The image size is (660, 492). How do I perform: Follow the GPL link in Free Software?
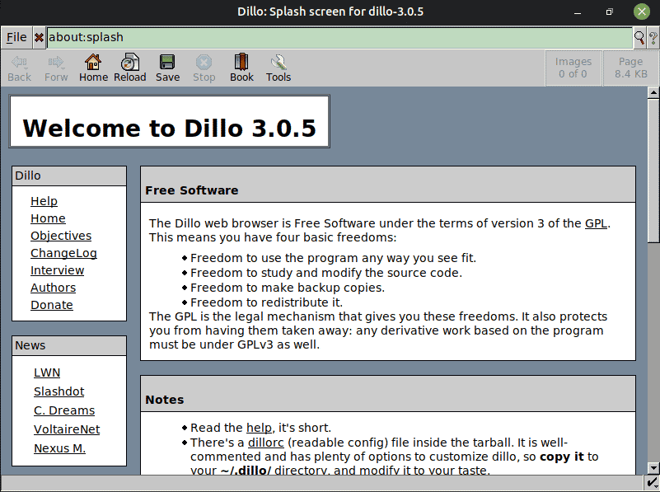click(596, 223)
